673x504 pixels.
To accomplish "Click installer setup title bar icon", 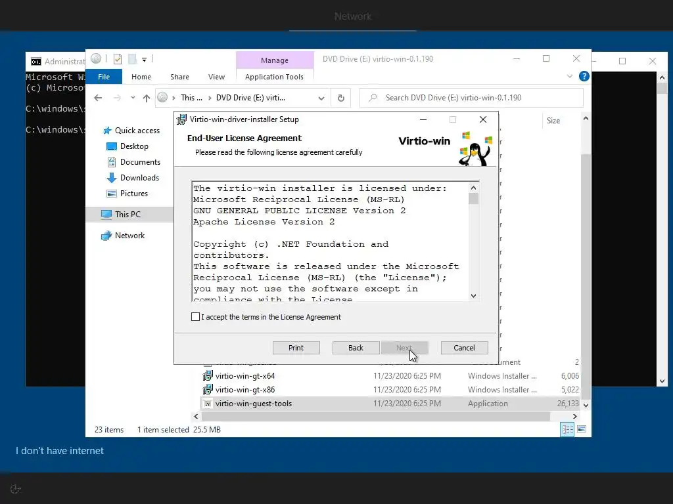I will [x=181, y=119].
